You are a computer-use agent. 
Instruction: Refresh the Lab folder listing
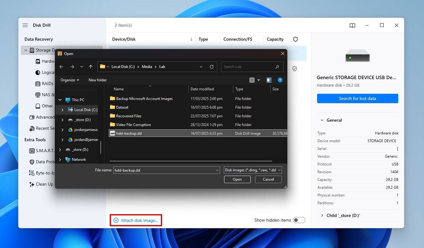pyautogui.click(x=212, y=67)
